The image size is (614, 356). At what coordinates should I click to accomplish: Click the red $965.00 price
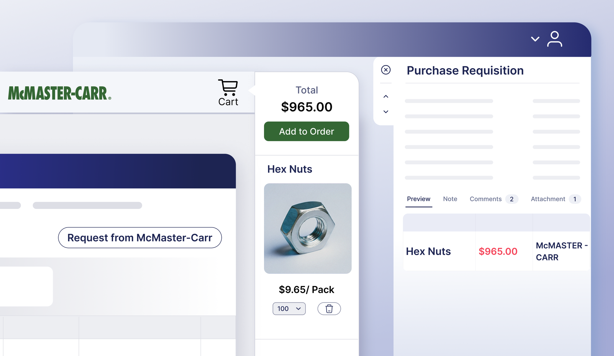[x=498, y=251]
